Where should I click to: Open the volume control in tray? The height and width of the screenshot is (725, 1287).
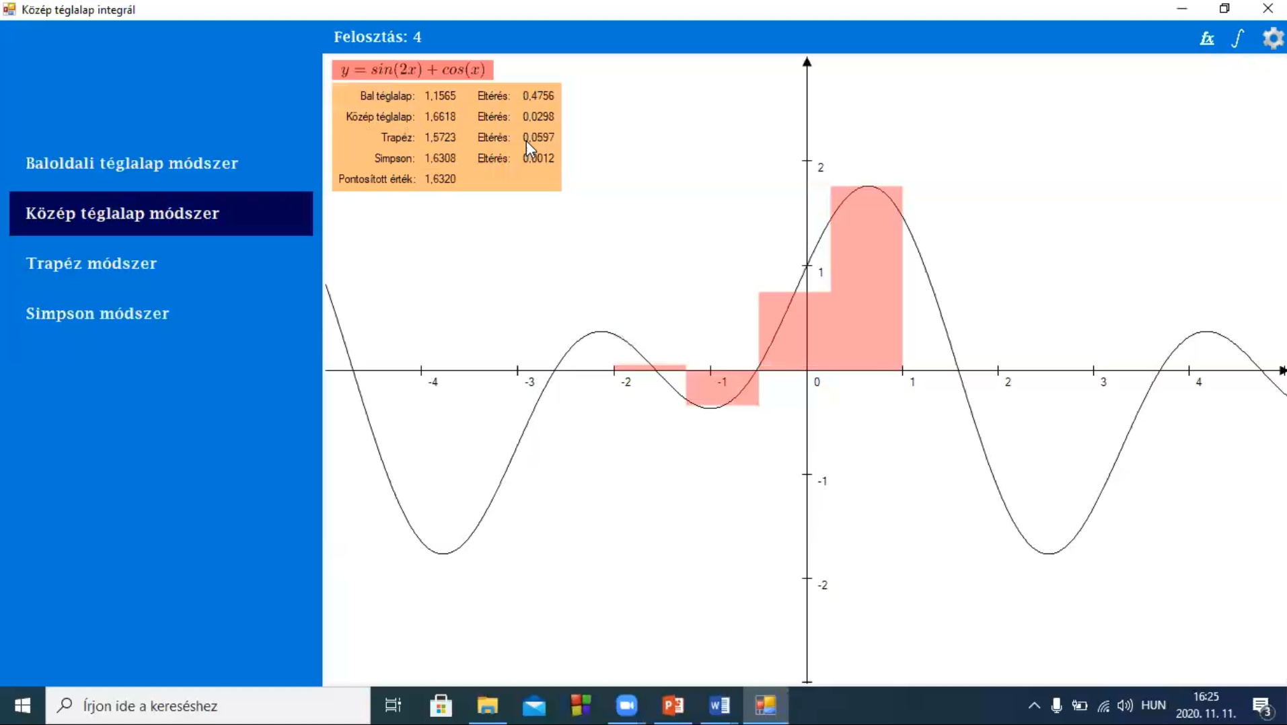(1124, 705)
